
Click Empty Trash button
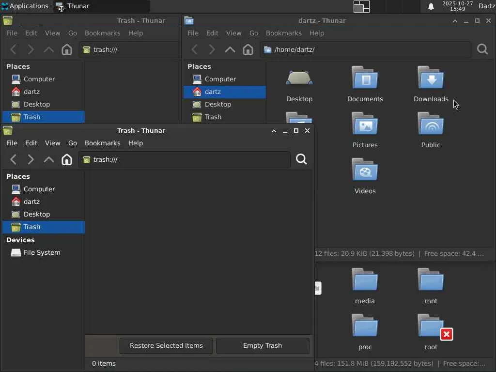coord(263,345)
